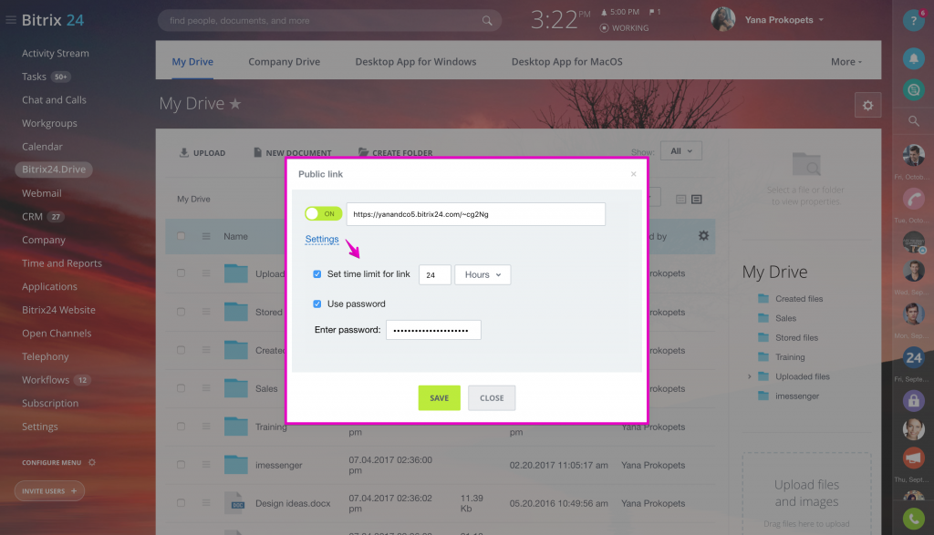Open Desktop App for MacOS tab
Screen dimensions: 934x535
(x=567, y=62)
